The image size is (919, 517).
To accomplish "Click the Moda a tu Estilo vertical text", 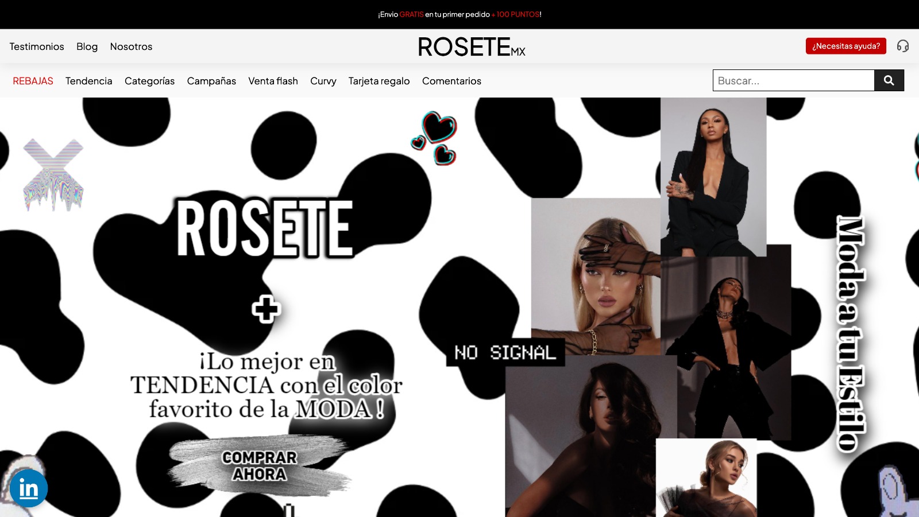I will coord(851,334).
